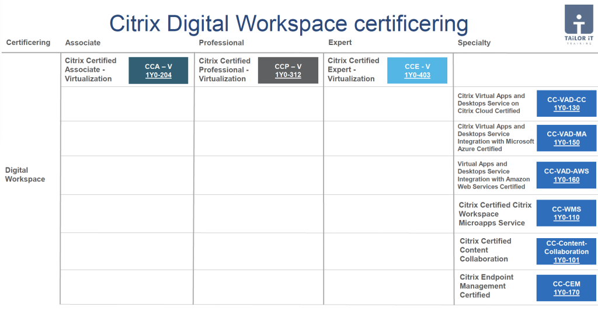Open the CC-VAD-AWS 1Y0-160 exam box

point(566,175)
